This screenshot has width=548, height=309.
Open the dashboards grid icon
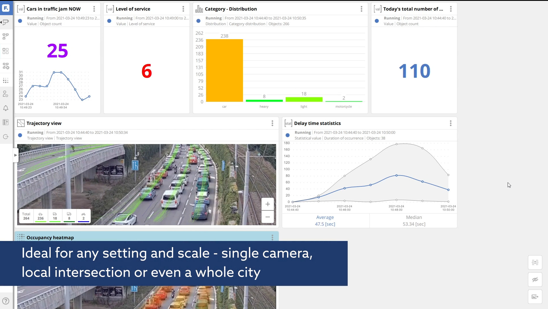click(6, 51)
